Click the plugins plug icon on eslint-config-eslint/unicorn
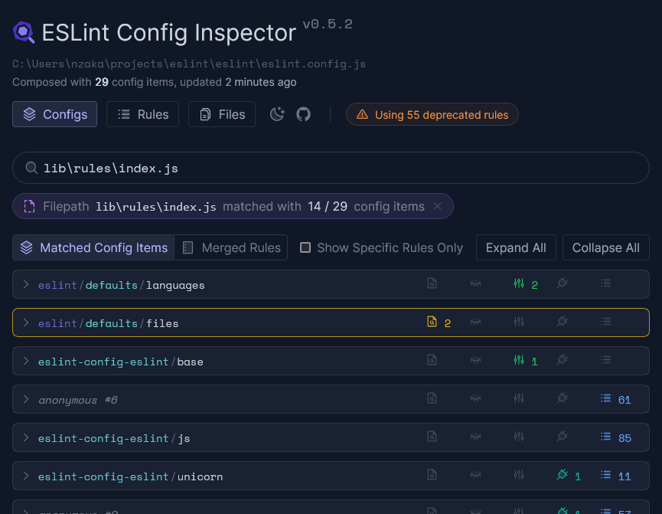The width and height of the screenshot is (662, 514). point(563,476)
